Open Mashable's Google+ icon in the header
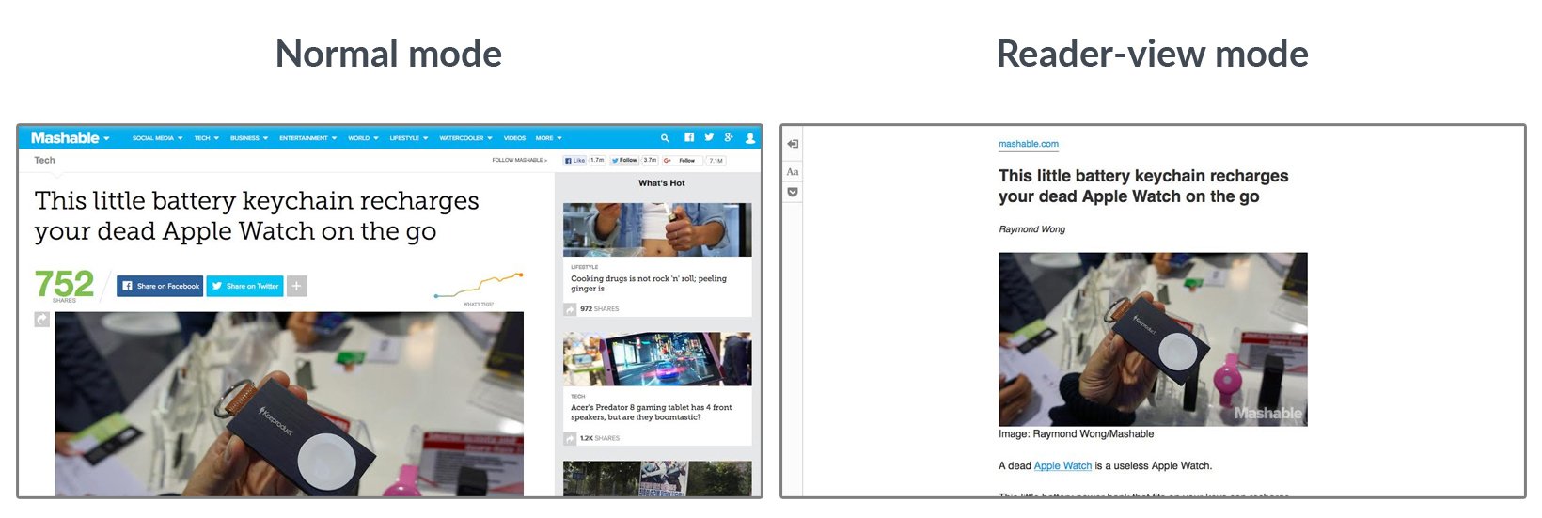Viewport: 1542px width, 518px height. [x=729, y=137]
